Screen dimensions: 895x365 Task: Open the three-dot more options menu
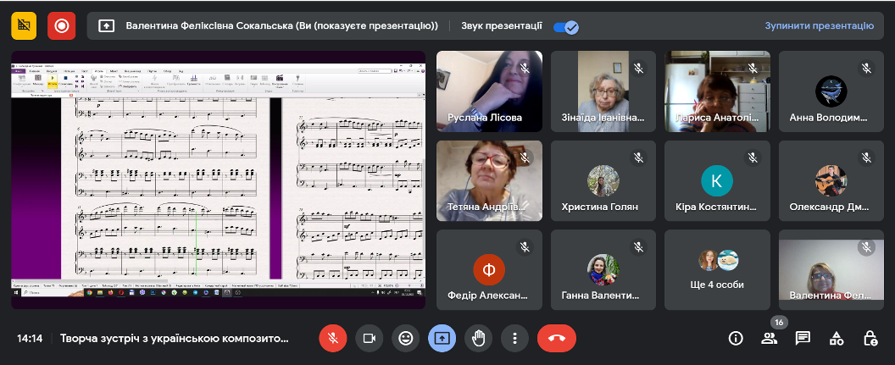pyautogui.click(x=514, y=338)
